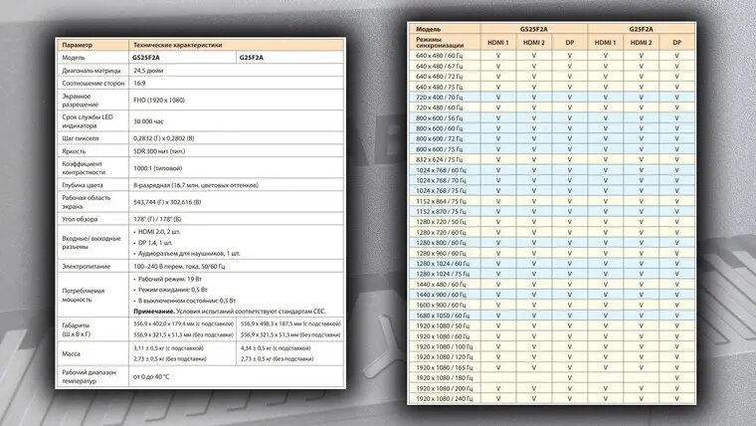
Task: Click '556,9 x 498,3 x 187,5 мм (с подставкой)'
Action: 290,323
